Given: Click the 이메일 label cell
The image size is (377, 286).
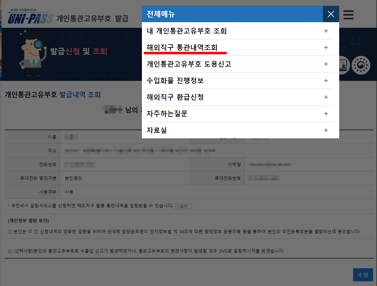Looking at the screenshot, I should coord(217,165).
